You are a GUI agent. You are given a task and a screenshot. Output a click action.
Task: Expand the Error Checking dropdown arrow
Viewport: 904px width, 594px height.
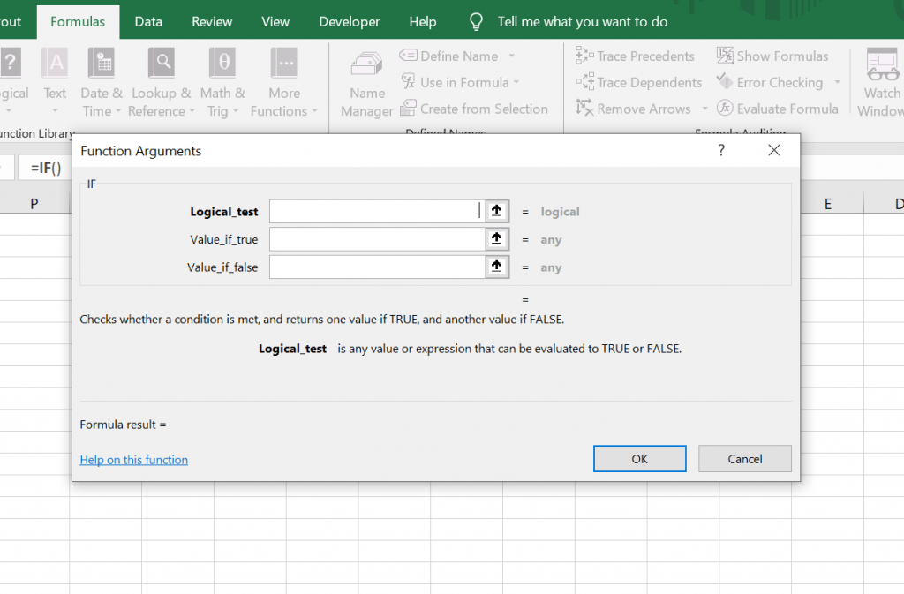837,82
